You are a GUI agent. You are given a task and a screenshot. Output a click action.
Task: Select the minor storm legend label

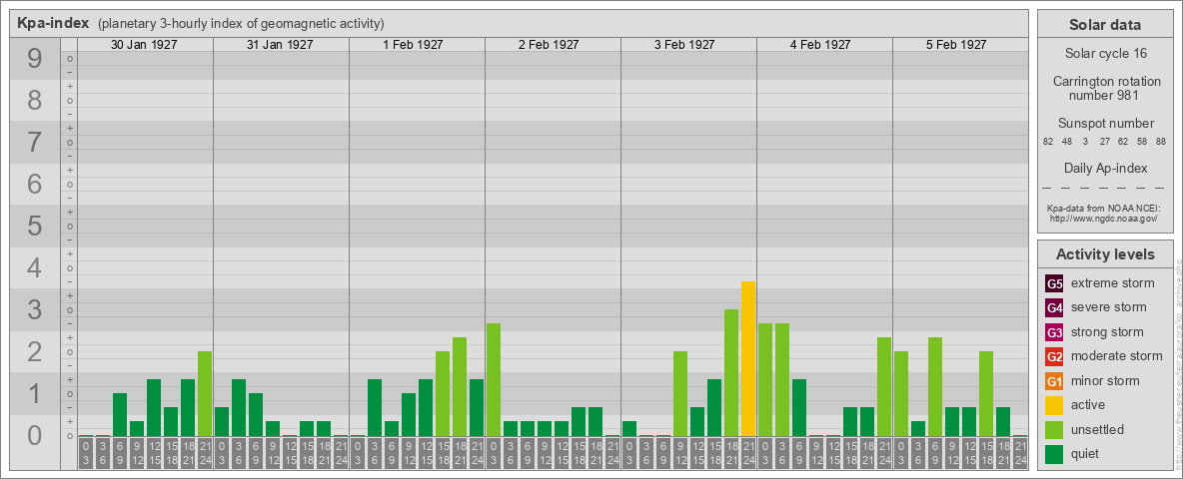(x=1105, y=381)
